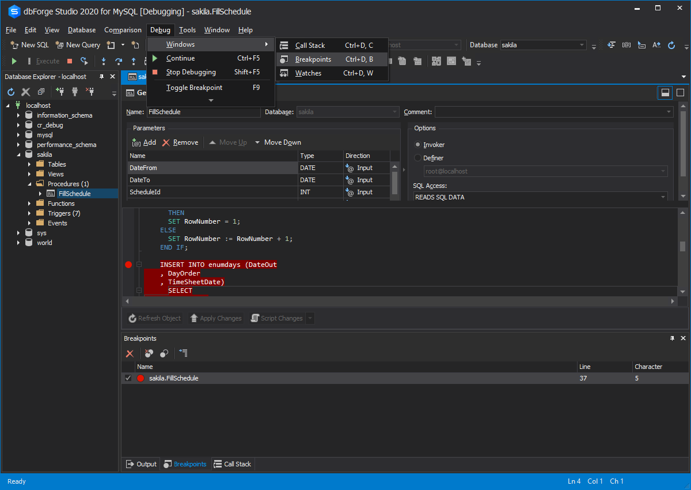
Task: Click the Add parameter button
Action: [144, 142]
